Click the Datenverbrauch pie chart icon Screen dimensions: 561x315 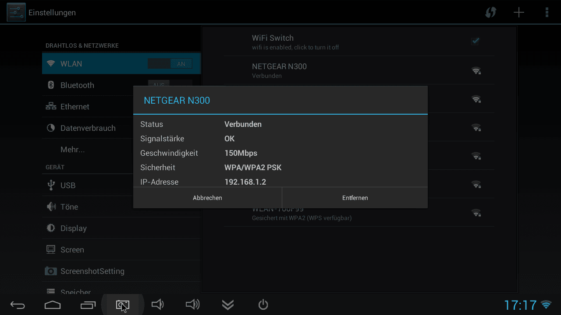click(51, 128)
